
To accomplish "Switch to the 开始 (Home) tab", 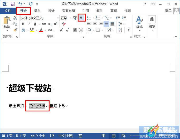I will [23, 11].
